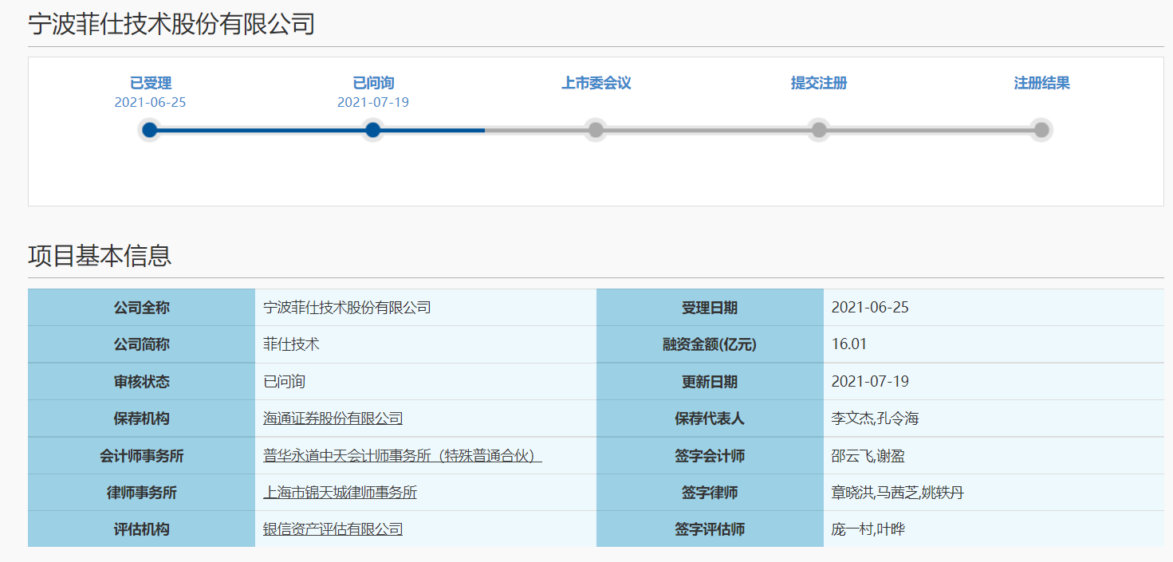Select the 注册结果 stage label
Image resolution: width=1173 pixels, height=562 pixels.
point(1041,83)
